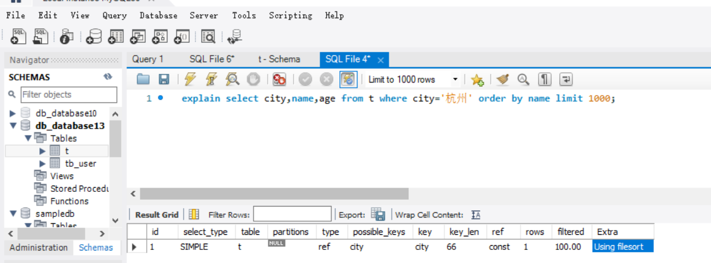Create a new schema icon
The width and height of the screenshot is (711, 263).
tap(94, 36)
